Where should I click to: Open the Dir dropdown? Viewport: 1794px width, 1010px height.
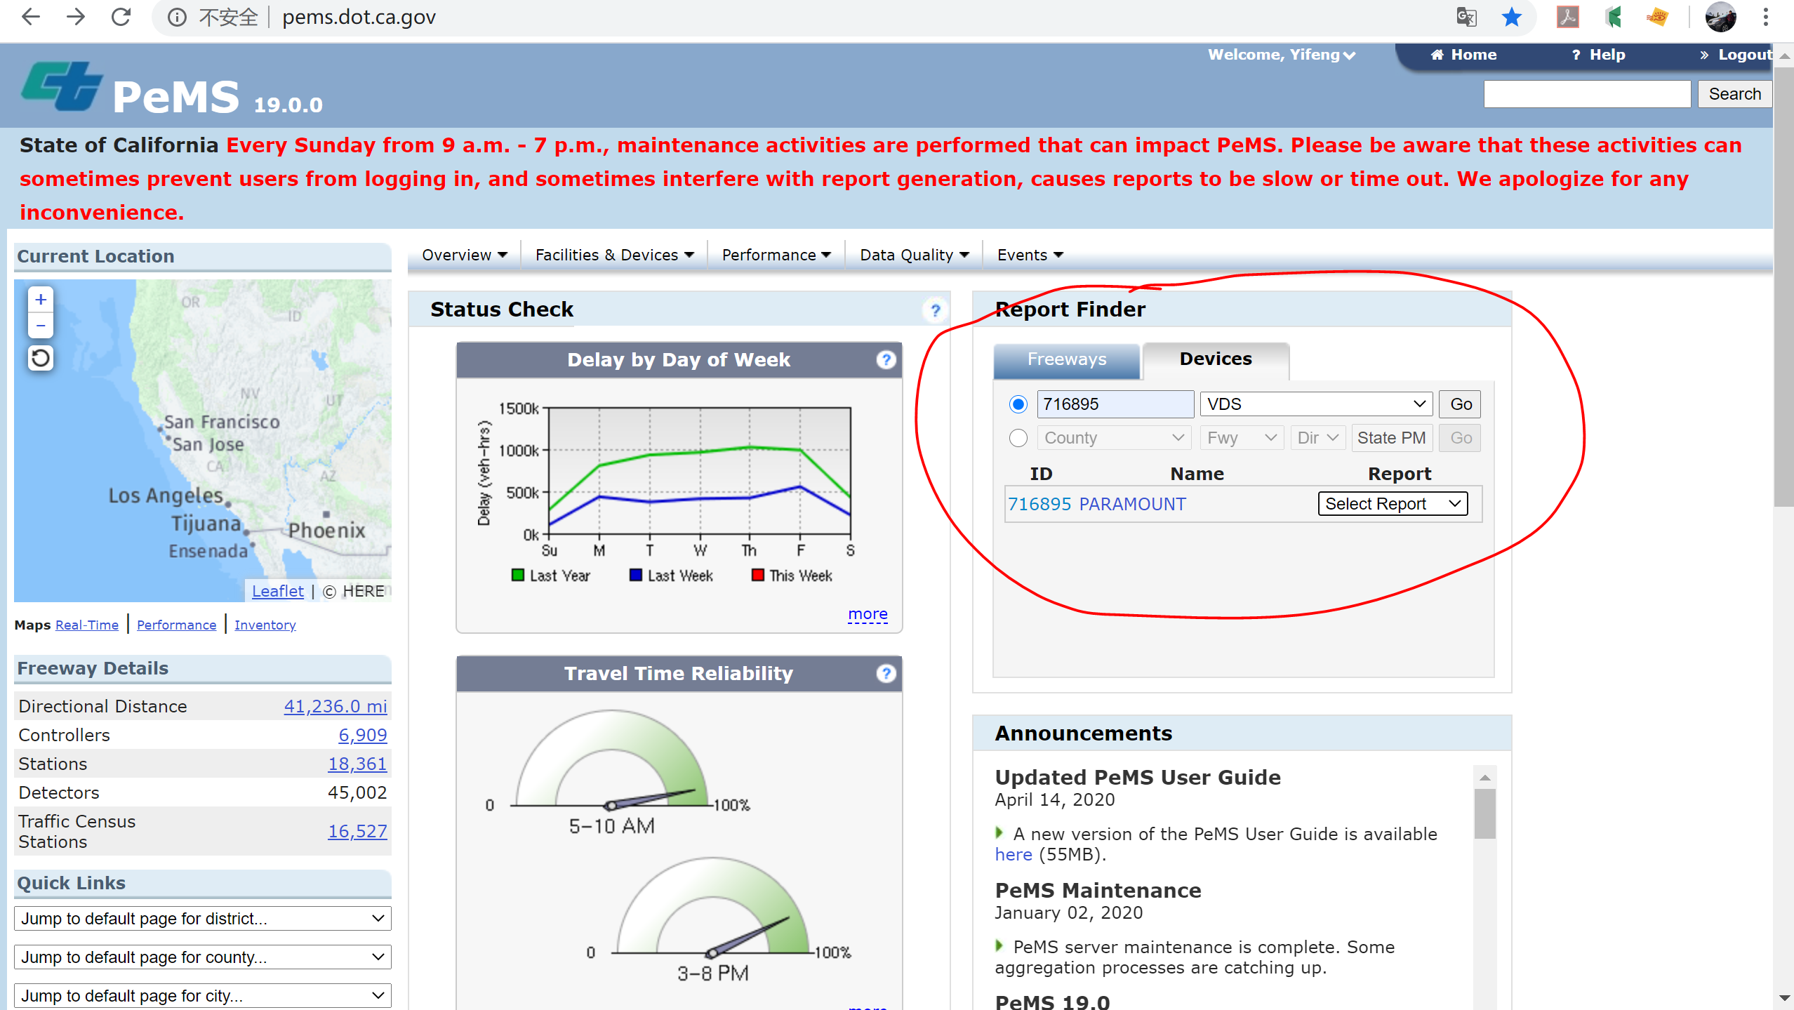(x=1317, y=438)
